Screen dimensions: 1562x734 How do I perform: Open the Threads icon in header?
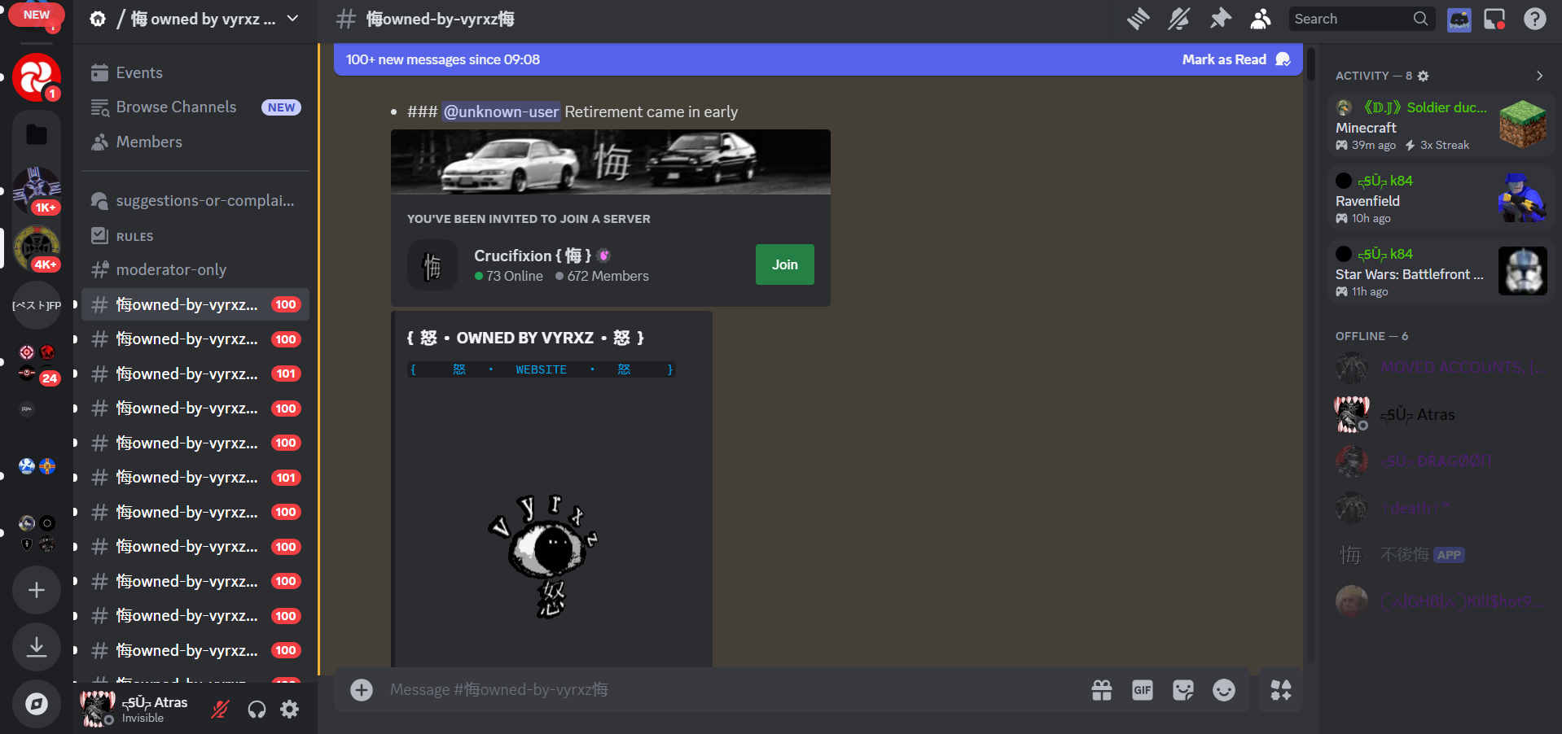(1138, 19)
